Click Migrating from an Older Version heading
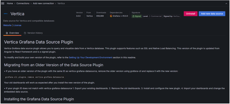 pyautogui.click(x=53, y=65)
